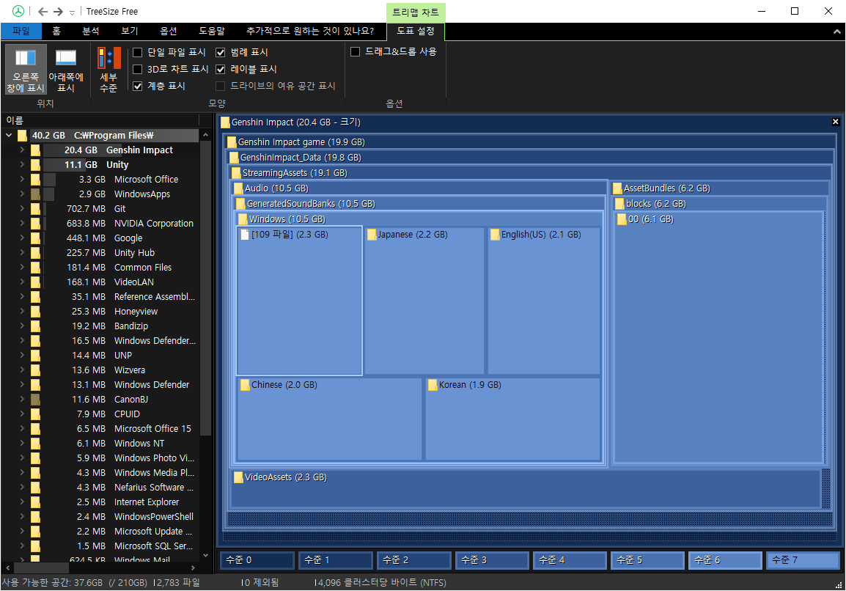The image size is (846, 591).
Task: Click the 수준 0 legend swatch
Action: 257,560
